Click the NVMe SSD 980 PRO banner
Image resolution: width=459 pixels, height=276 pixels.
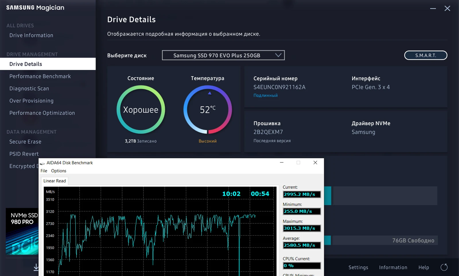click(22, 231)
